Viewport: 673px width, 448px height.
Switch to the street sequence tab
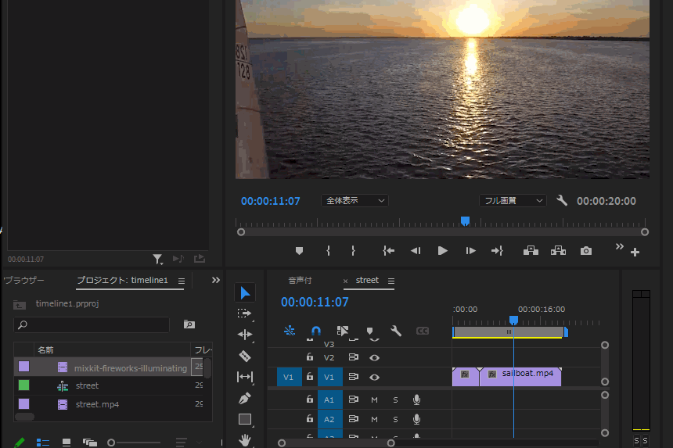pyautogui.click(x=367, y=280)
